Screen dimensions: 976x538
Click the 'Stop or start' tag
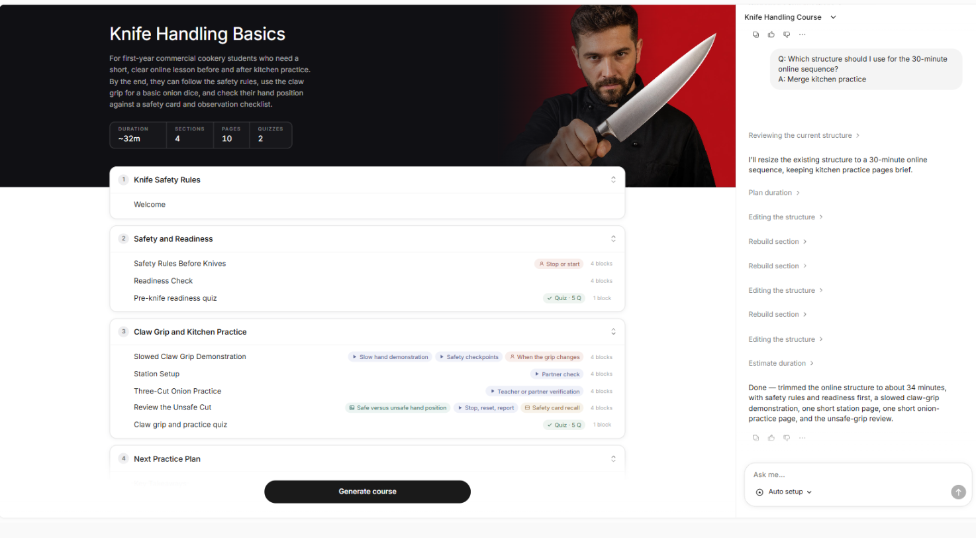pos(559,264)
